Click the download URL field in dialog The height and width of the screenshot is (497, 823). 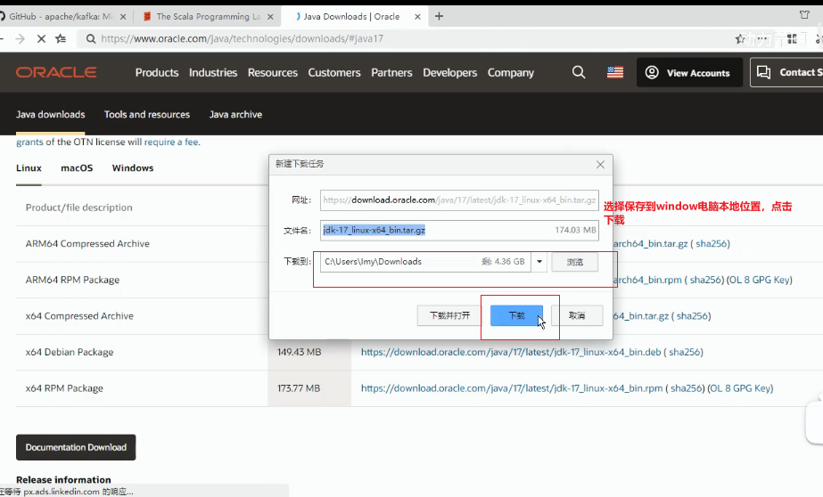pos(459,200)
